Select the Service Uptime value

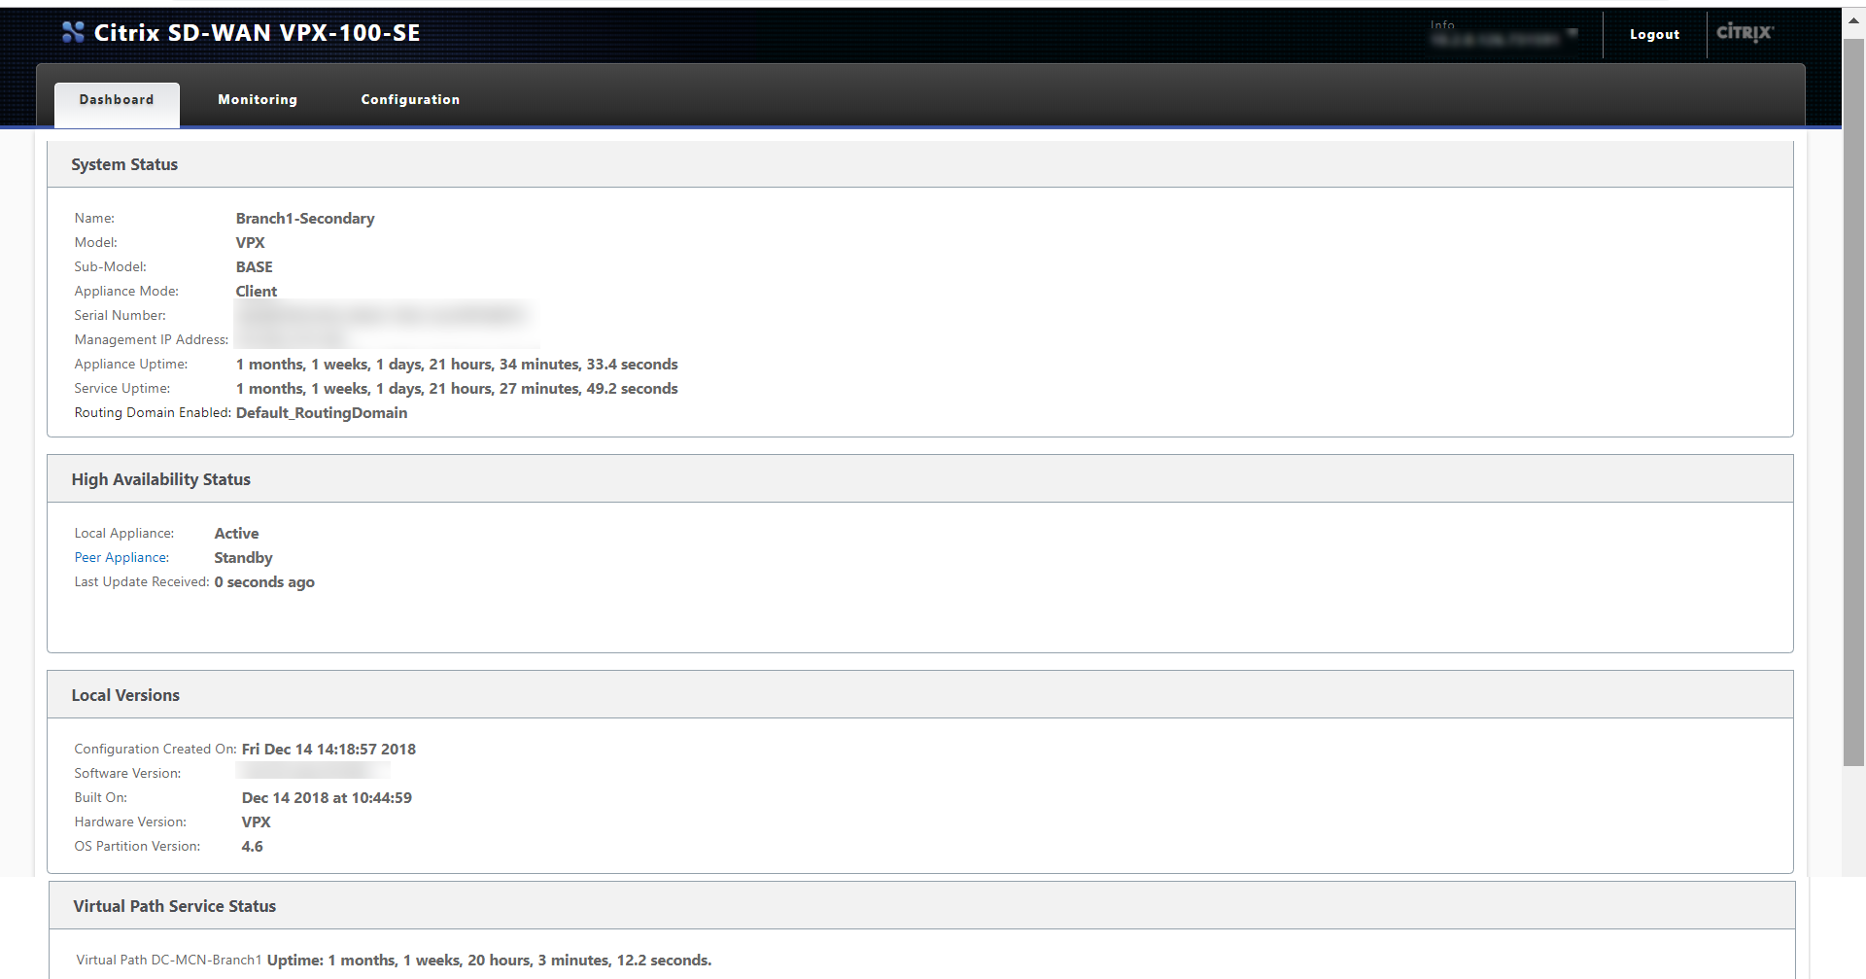[x=457, y=388]
